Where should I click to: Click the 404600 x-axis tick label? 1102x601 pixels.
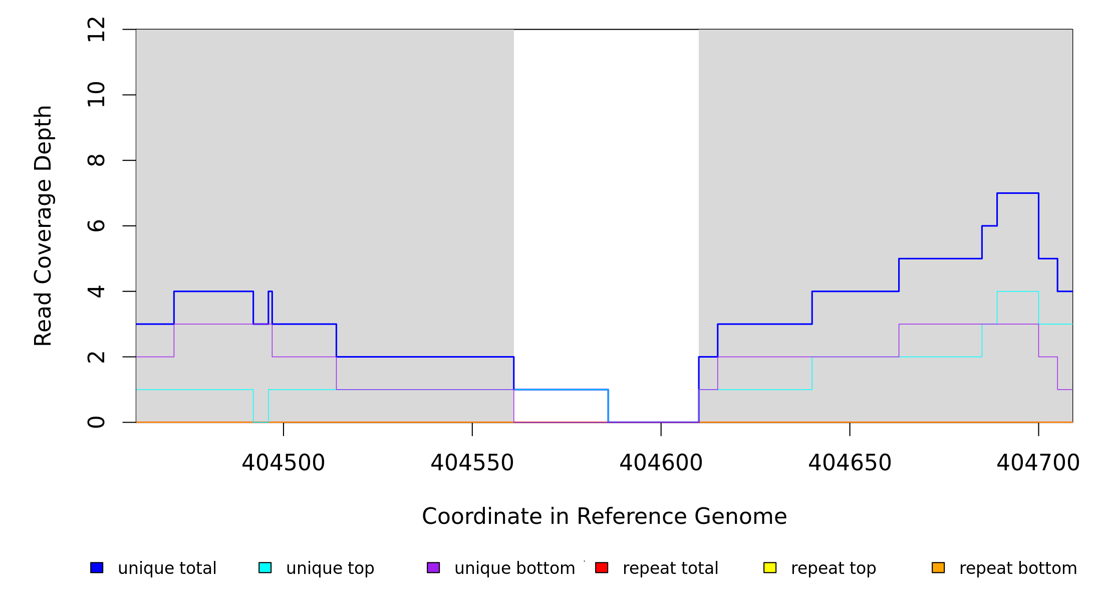click(661, 463)
